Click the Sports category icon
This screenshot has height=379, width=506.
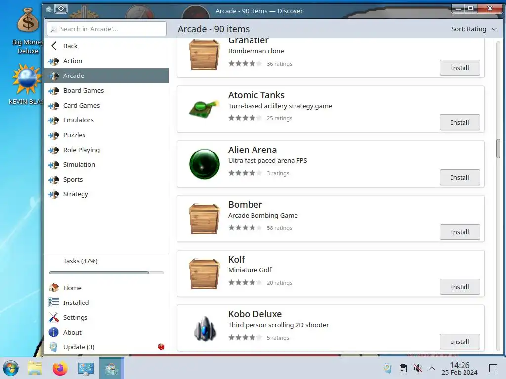(x=54, y=180)
